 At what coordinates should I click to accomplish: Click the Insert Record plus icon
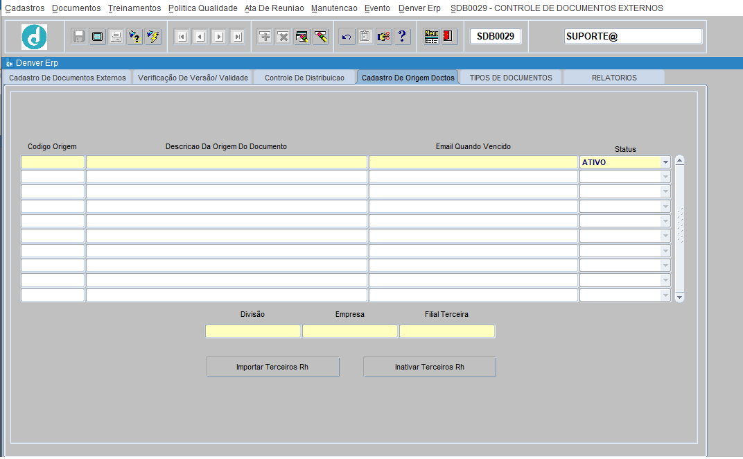pos(265,37)
